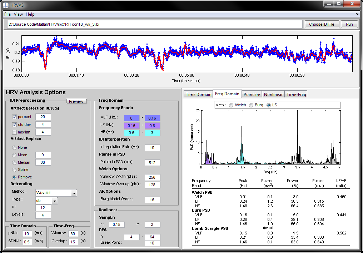Select the Spline artifact replace option
This screenshot has width=363, height=253.
pyautogui.click(x=14, y=170)
